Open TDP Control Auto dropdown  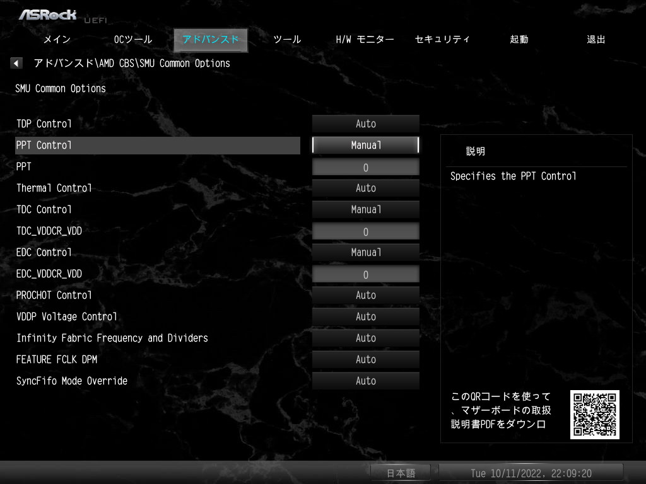(366, 124)
